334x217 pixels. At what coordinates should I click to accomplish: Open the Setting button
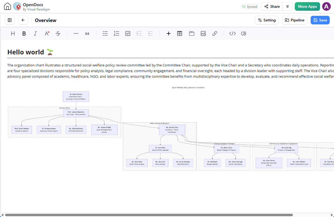[267, 20]
